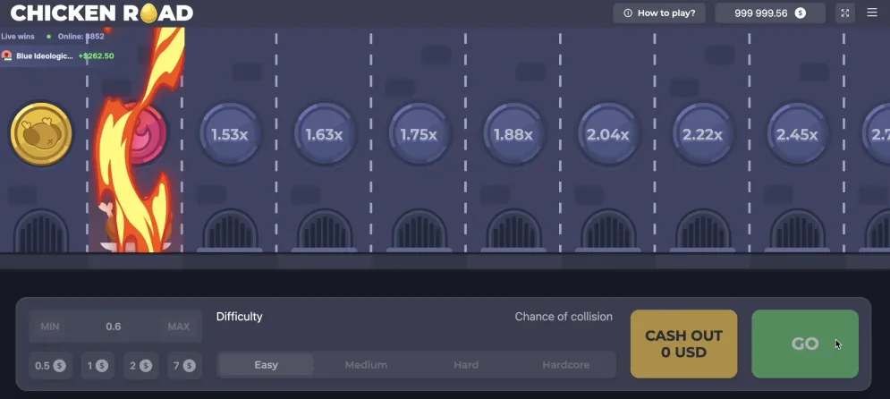Select Hard difficulty
The height and width of the screenshot is (399, 890).
click(x=466, y=365)
